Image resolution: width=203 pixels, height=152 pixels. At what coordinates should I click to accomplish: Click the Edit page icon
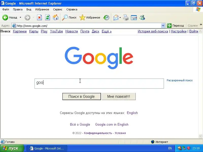[134, 17]
